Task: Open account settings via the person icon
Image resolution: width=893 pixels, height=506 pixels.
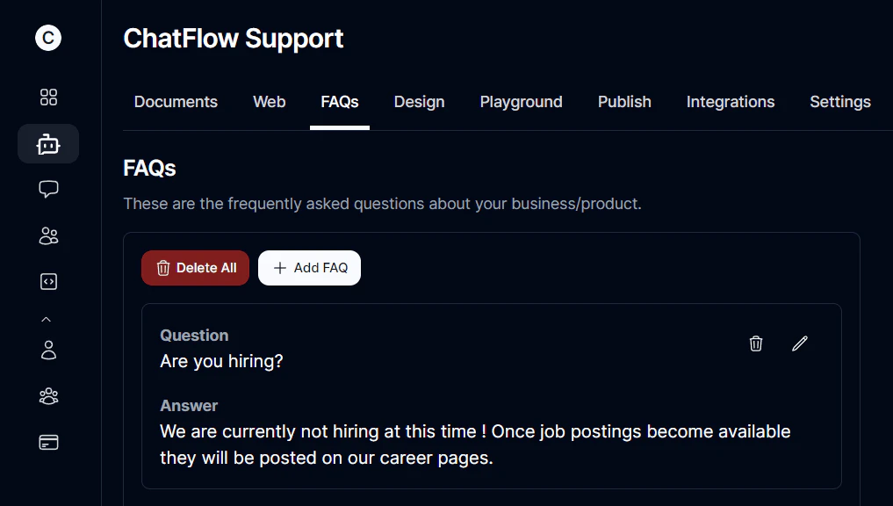Action: (x=48, y=351)
